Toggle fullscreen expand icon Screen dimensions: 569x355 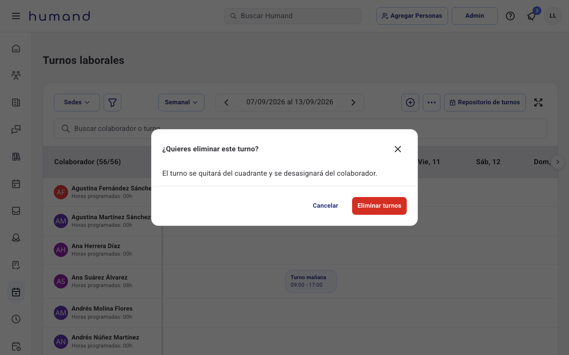(x=538, y=103)
